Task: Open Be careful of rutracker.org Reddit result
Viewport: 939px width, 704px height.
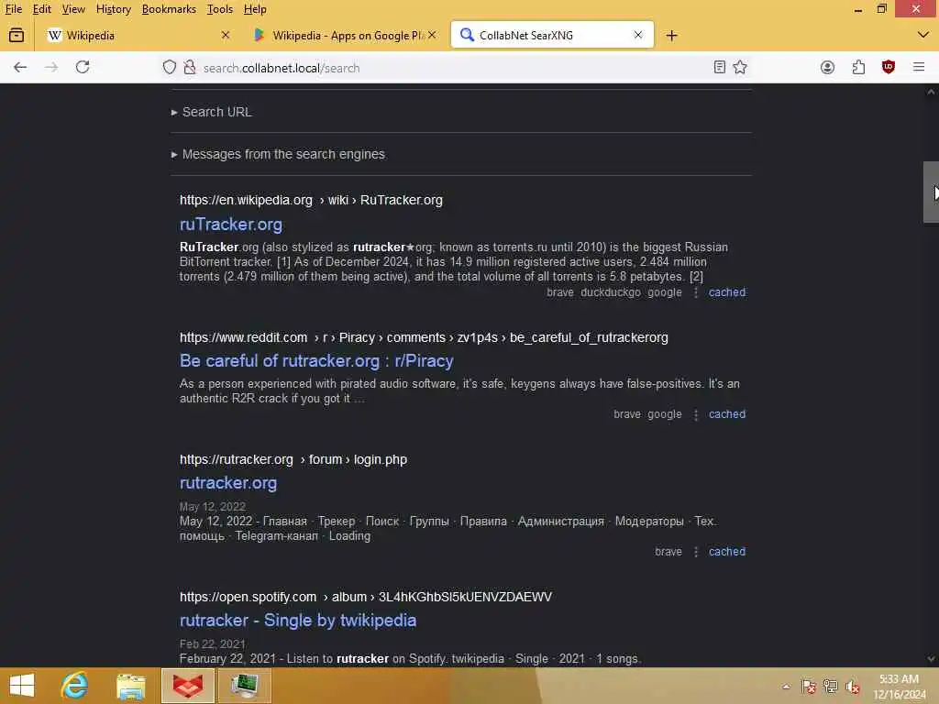Action: point(316,361)
